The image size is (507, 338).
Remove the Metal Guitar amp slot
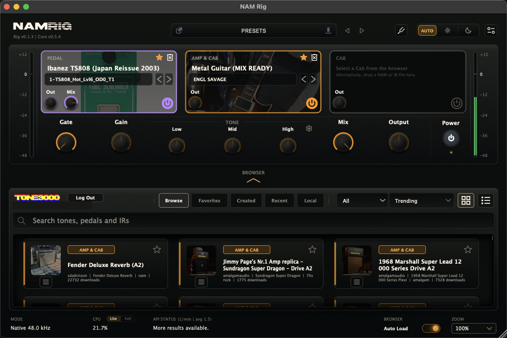tap(314, 57)
